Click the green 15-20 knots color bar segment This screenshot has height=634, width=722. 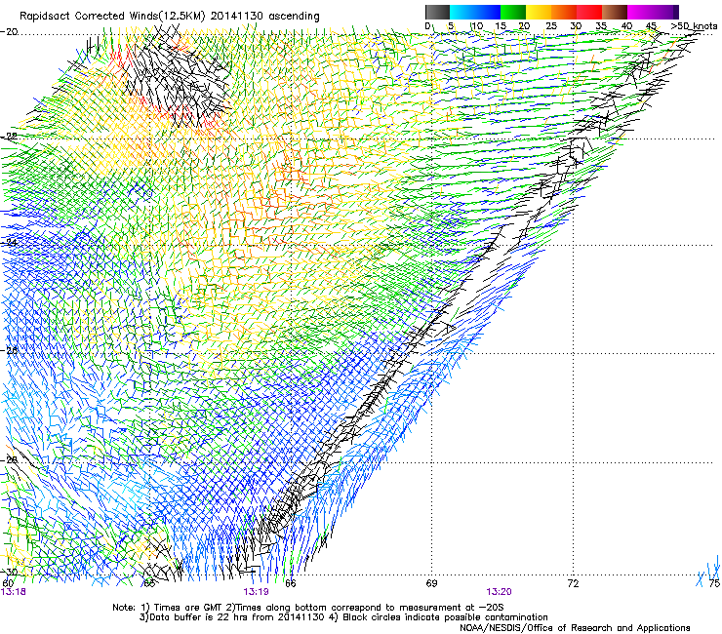click(x=513, y=12)
